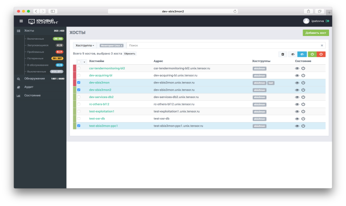The image size is (346, 206).
Task: Sort by the Хостнейм column header
Action: (x=96, y=61)
